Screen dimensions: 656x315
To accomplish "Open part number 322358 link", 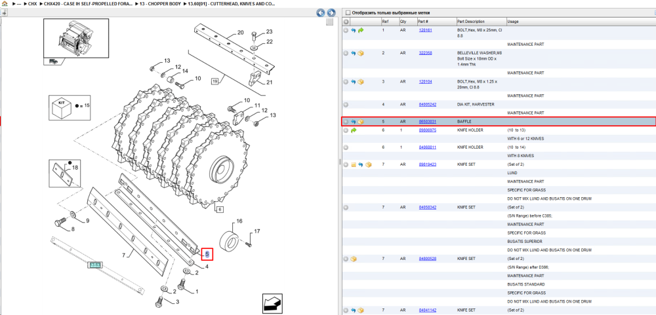I will tap(426, 53).
